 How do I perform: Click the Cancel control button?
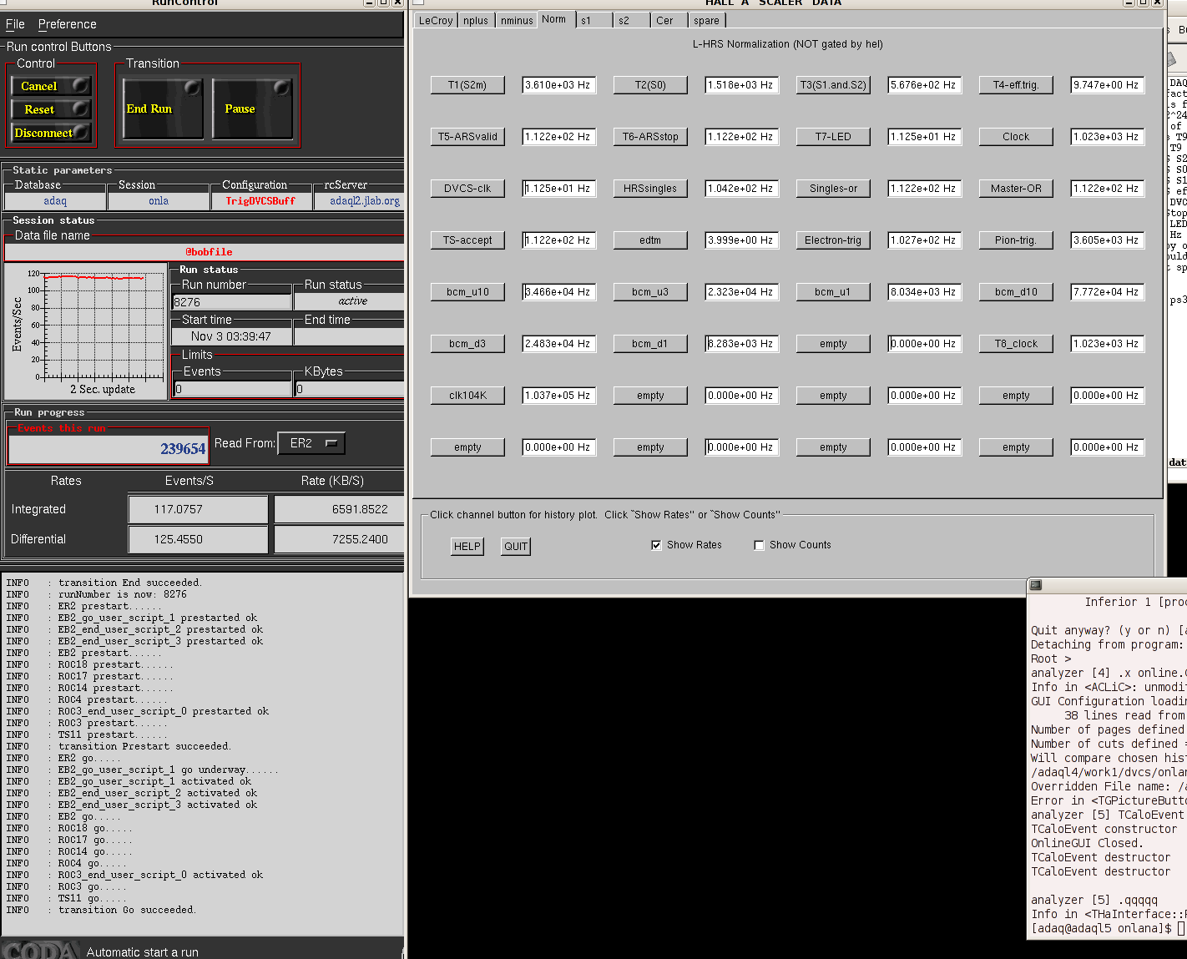51,86
